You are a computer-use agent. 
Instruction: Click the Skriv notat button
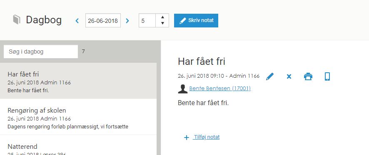(x=196, y=20)
